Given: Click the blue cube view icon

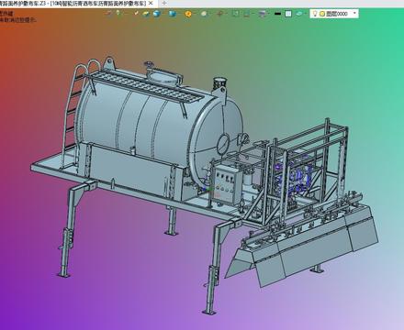Looking at the screenshot, I should 173,14.
